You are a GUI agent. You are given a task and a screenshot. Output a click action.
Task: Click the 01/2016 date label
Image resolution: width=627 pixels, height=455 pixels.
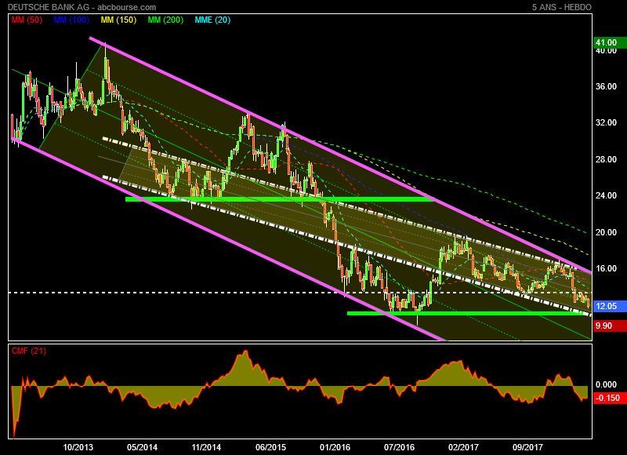[335, 447]
